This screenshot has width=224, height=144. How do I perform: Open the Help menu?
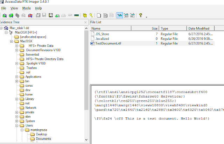click(x=38, y=8)
